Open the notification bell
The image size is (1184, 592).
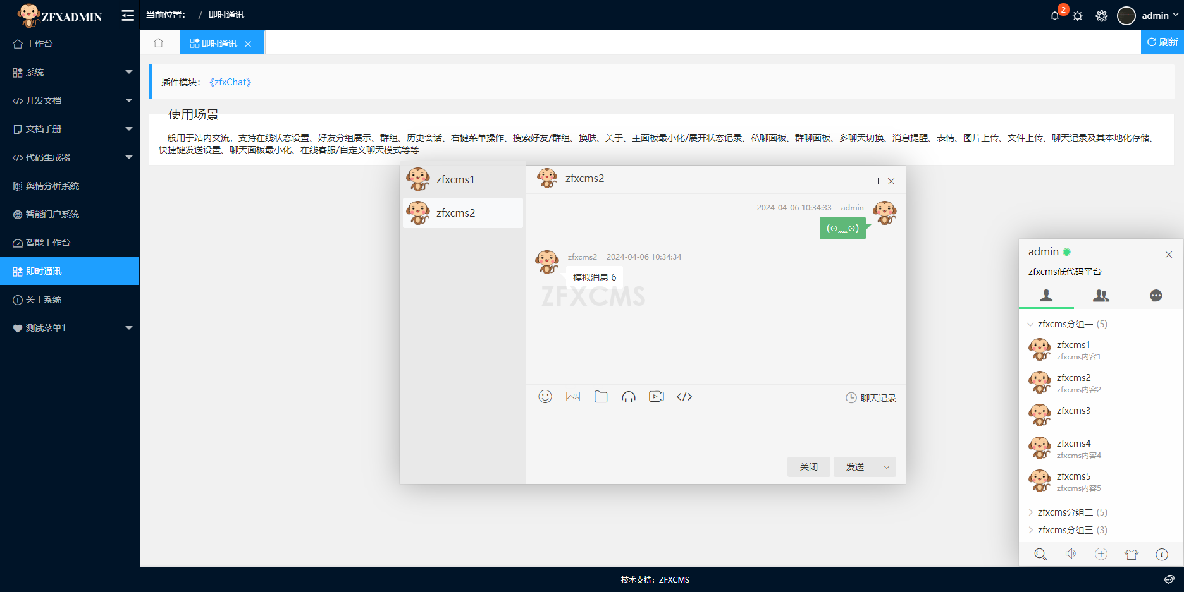pyautogui.click(x=1054, y=16)
